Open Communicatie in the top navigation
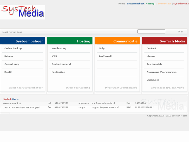 164,4
